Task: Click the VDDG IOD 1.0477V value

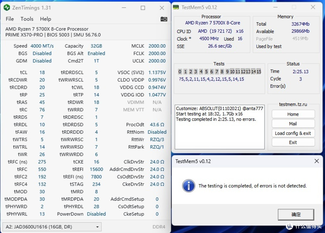Action: pyautogui.click(x=157, y=95)
